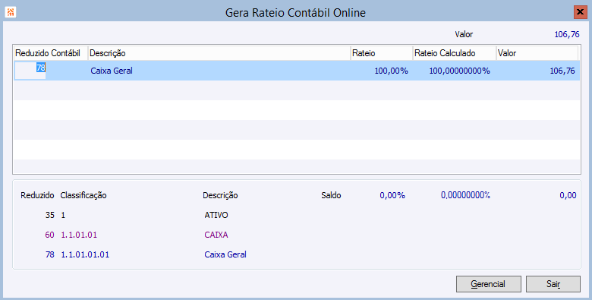This screenshot has width=592, height=300.
Task: Click the orange app icon in title bar
Action: point(10,12)
